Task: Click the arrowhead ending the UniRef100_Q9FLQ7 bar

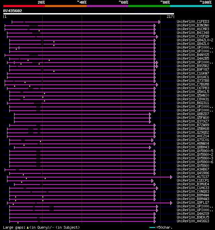Action: click(171, 203)
